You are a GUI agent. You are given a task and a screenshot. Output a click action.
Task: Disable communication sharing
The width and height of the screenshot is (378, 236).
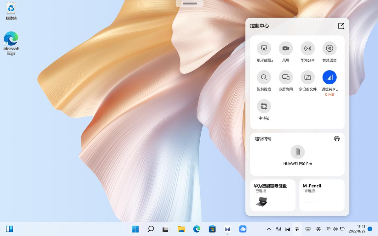[329, 77]
